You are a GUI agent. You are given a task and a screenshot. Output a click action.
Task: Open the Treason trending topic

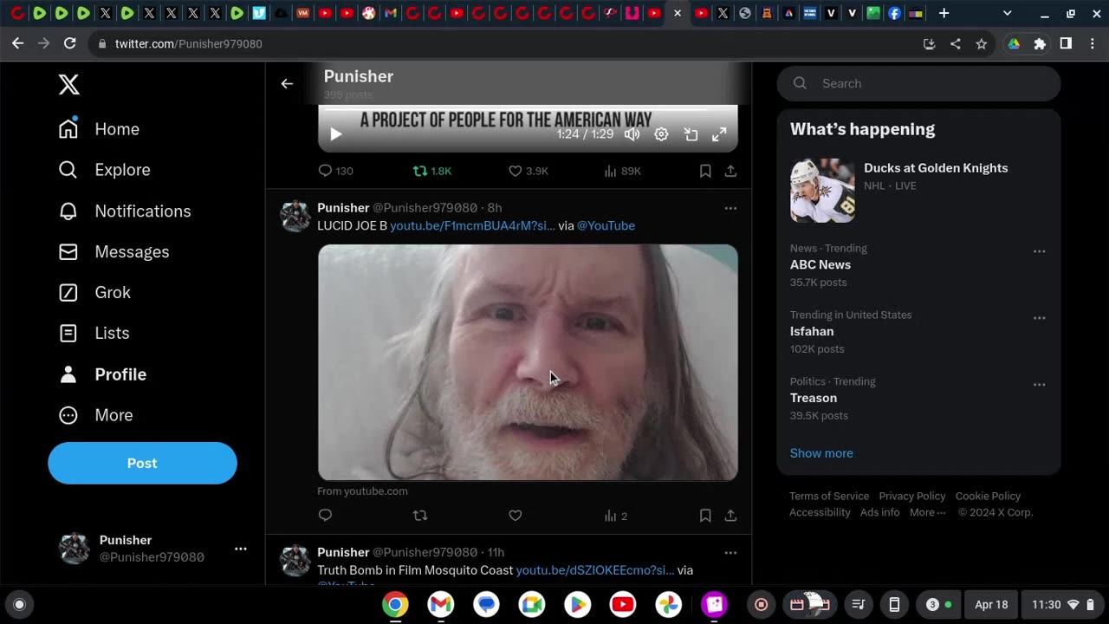[x=814, y=399]
